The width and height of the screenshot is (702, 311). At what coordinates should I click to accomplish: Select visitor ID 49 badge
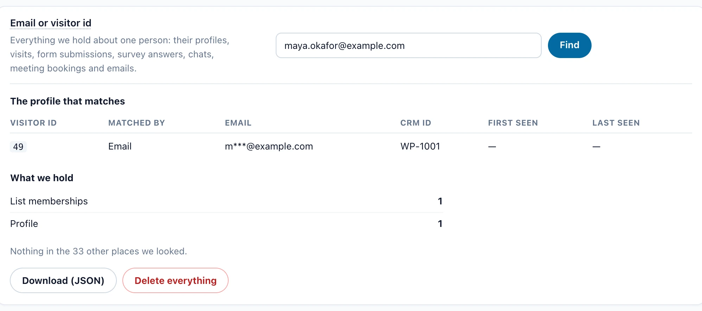coord(18,147)
